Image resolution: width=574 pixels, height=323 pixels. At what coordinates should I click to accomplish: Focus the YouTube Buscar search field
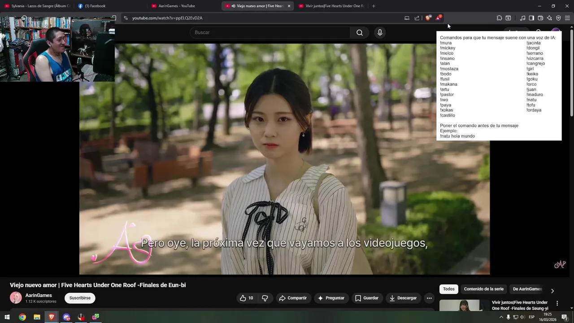(270, 32)
